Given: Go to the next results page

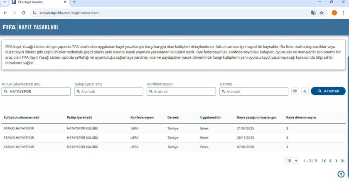Looking at the screenshot, I should coord(336,161).
